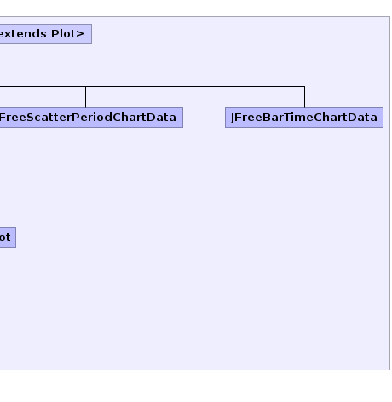Select the horizontal inheritance line joining both chart nodes
Screen dimensions: 392x402
point(153,86)
